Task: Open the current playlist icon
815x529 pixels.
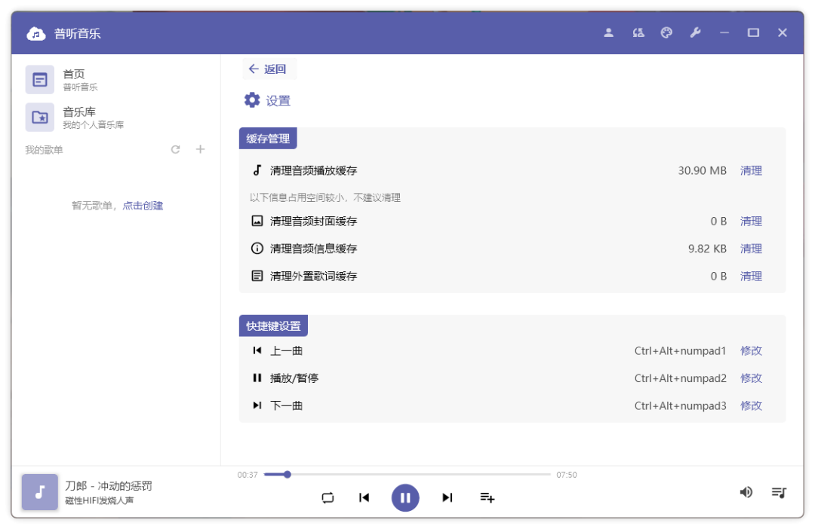Action: point(780,492)
